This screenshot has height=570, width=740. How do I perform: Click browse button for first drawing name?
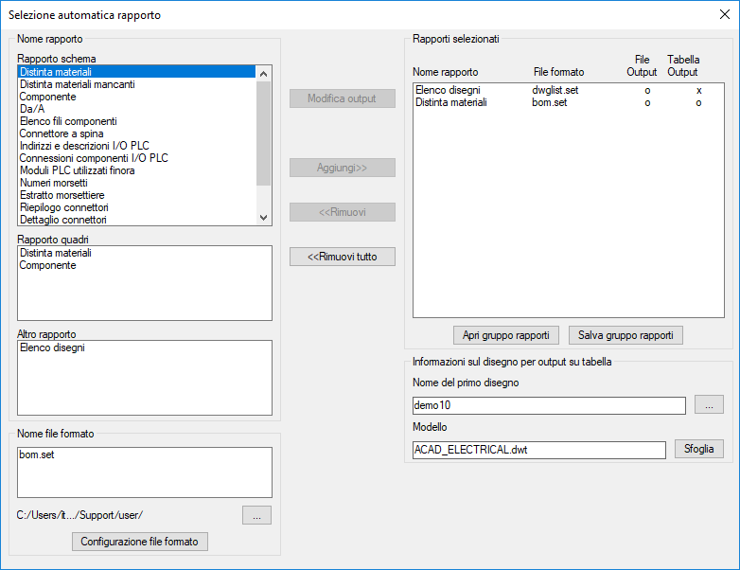pos(709,405)
